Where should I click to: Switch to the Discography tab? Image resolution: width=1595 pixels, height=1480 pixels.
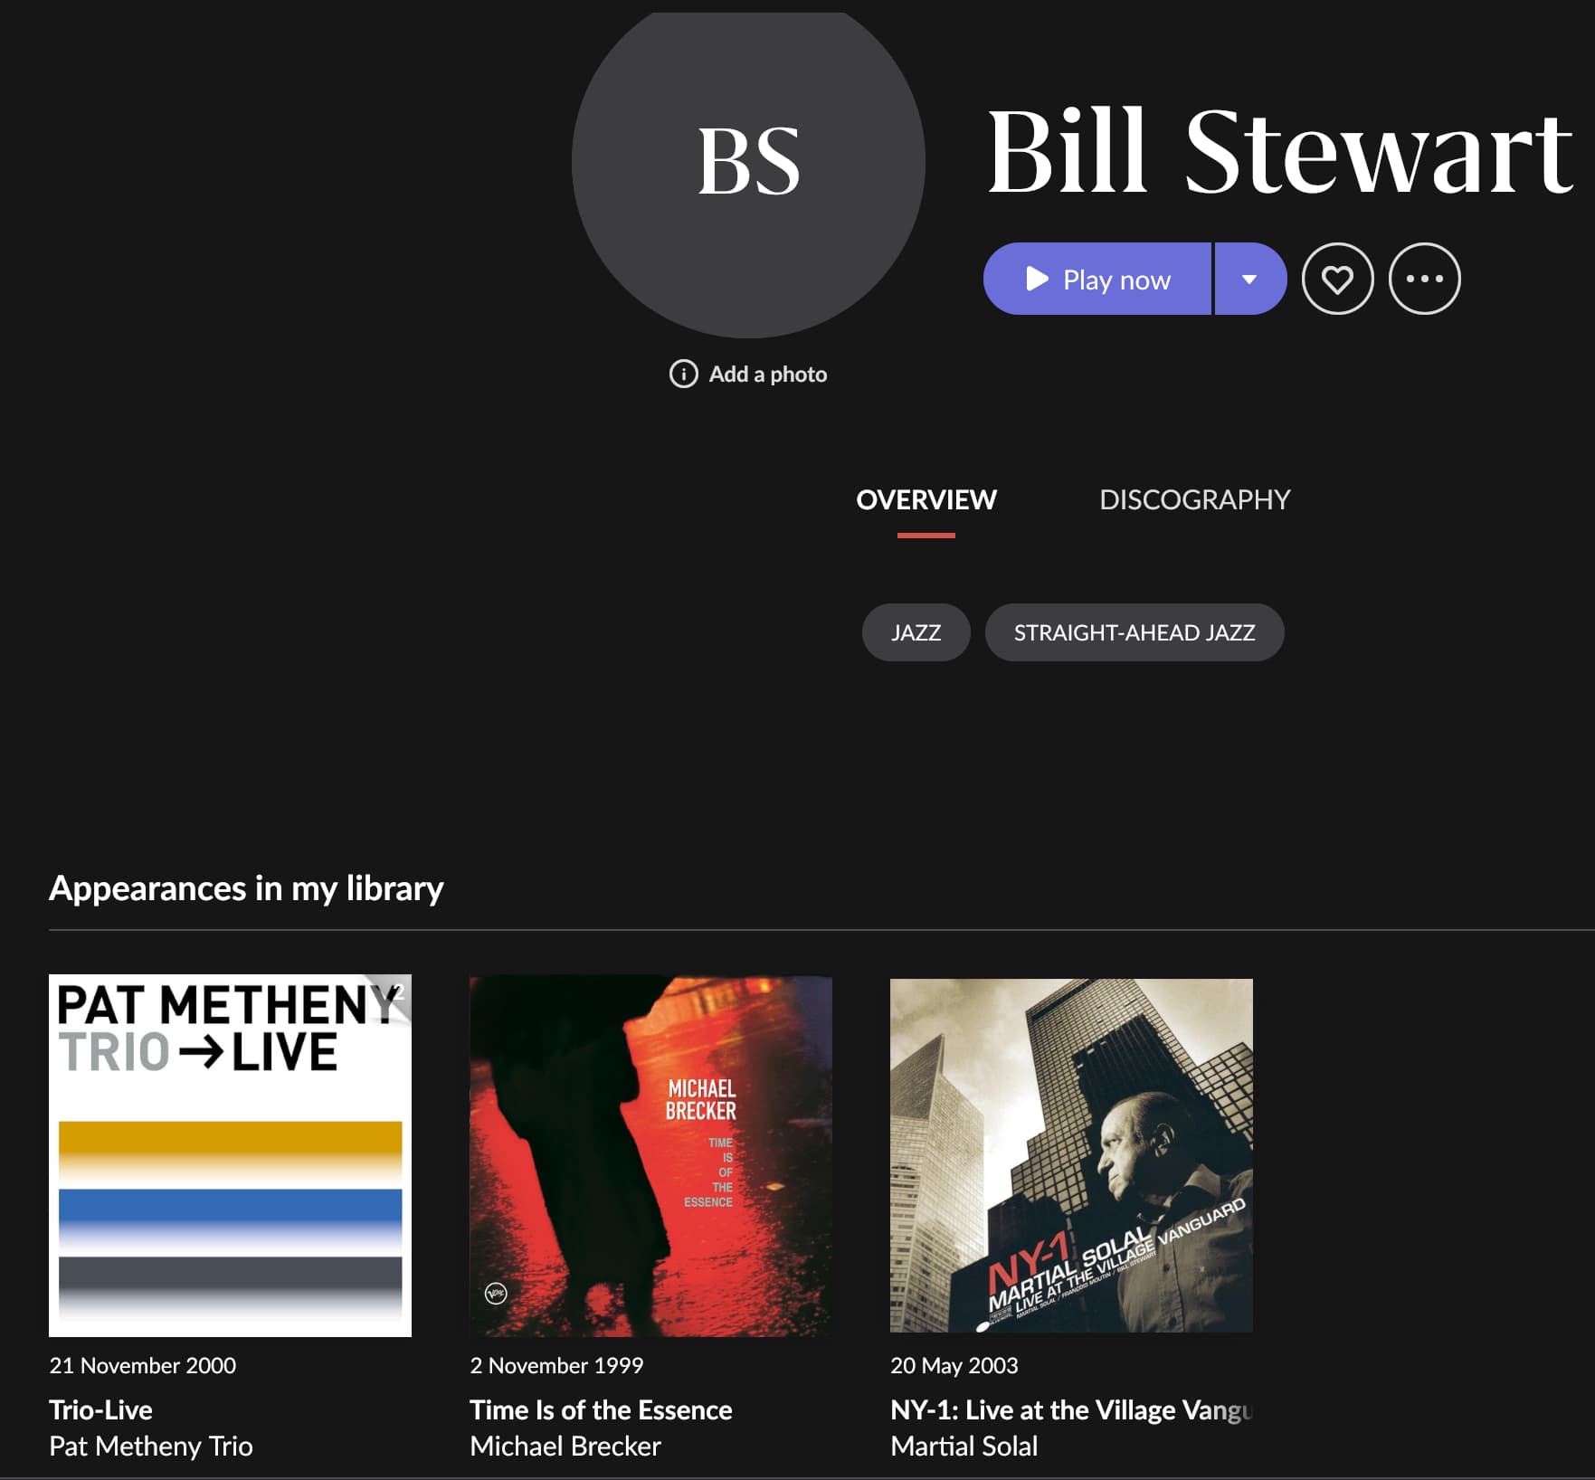click(x=1194, y=499)
